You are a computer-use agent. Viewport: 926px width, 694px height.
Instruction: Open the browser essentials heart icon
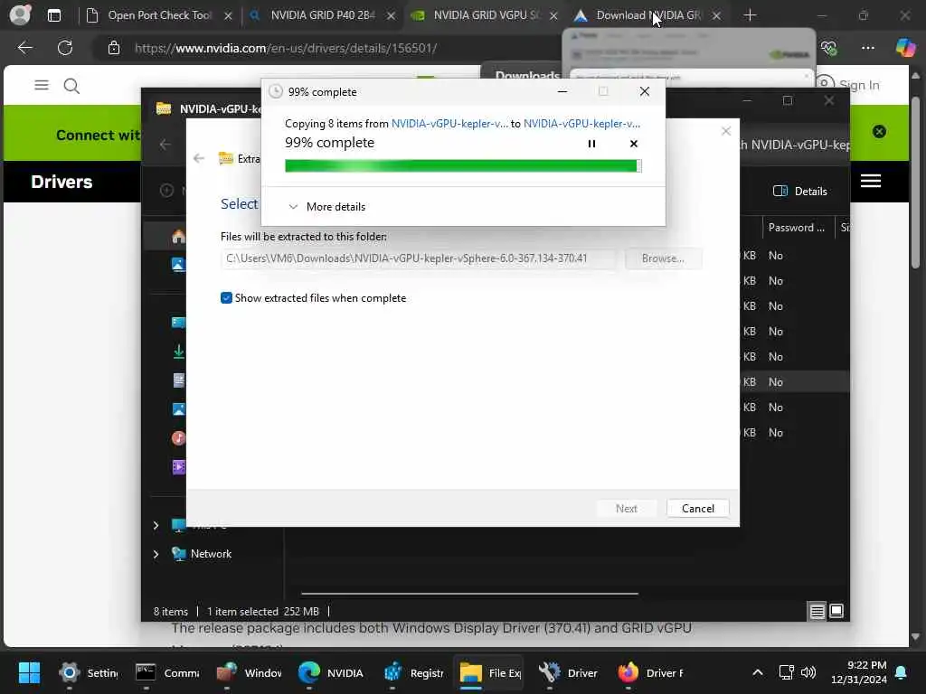pos(829,48)
